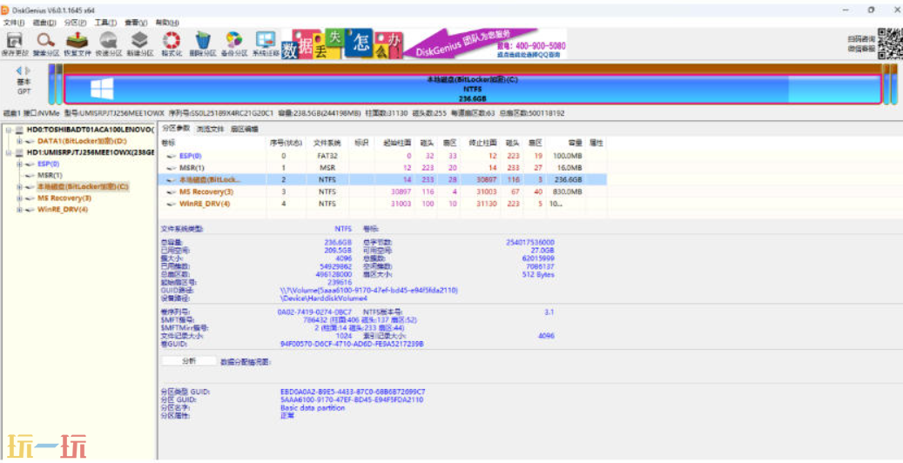Image resolution: width=903 pixels, height=463 pixels.
Task: Click the Delete Partition trash-bin toolbar icon
Action: (x=202, y=44)
